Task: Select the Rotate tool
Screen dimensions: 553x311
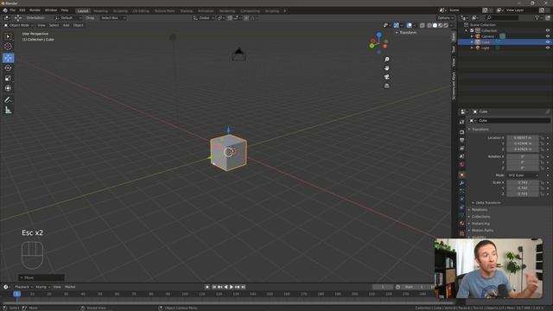Action: [8, 68]
